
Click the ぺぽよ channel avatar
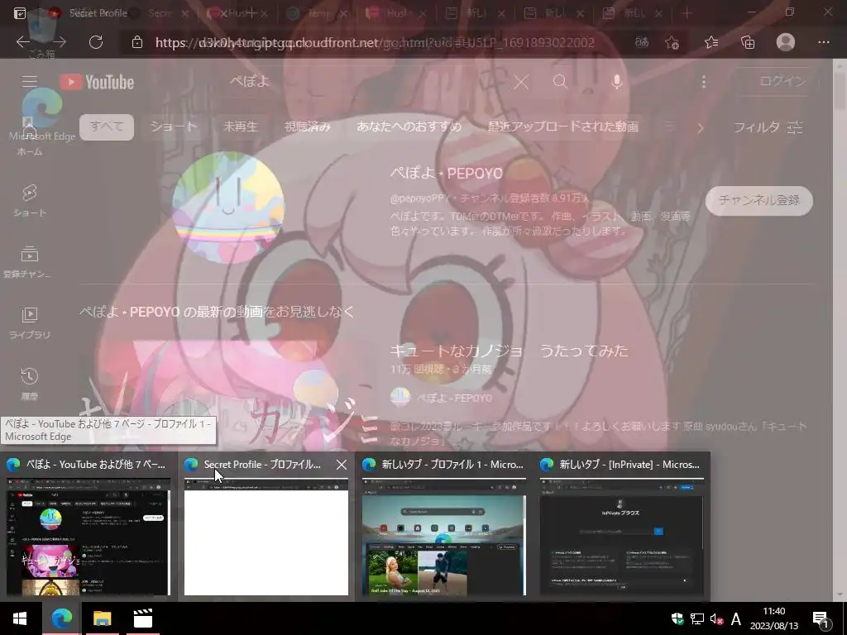228,208
